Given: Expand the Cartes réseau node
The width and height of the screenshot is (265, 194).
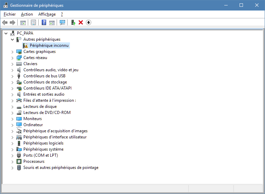Looking at the screenshot, I should click(x=12, y=58).
